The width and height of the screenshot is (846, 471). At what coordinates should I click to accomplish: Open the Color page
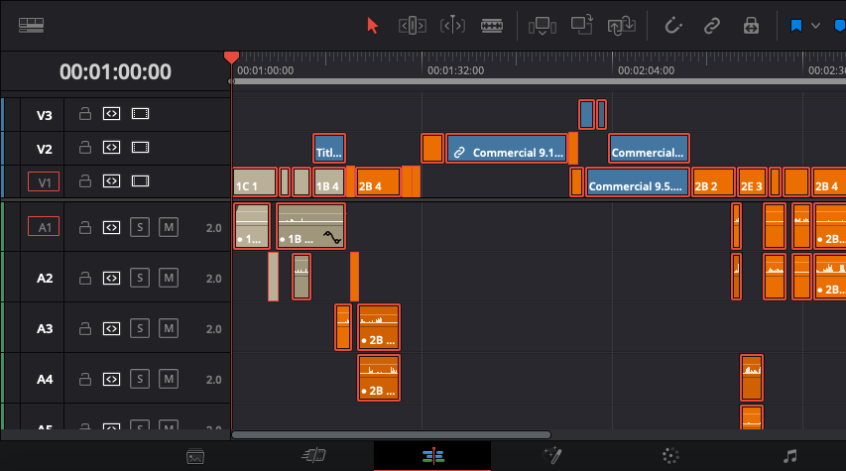pyautogui.click(x=670, y=456)
